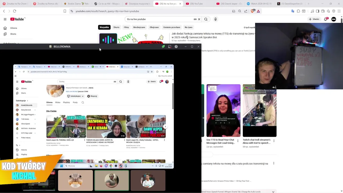Open YouTube notifications bell
The width and height of the screenshot is (343, 193).
pyautogui.click(x=326, y=19)
